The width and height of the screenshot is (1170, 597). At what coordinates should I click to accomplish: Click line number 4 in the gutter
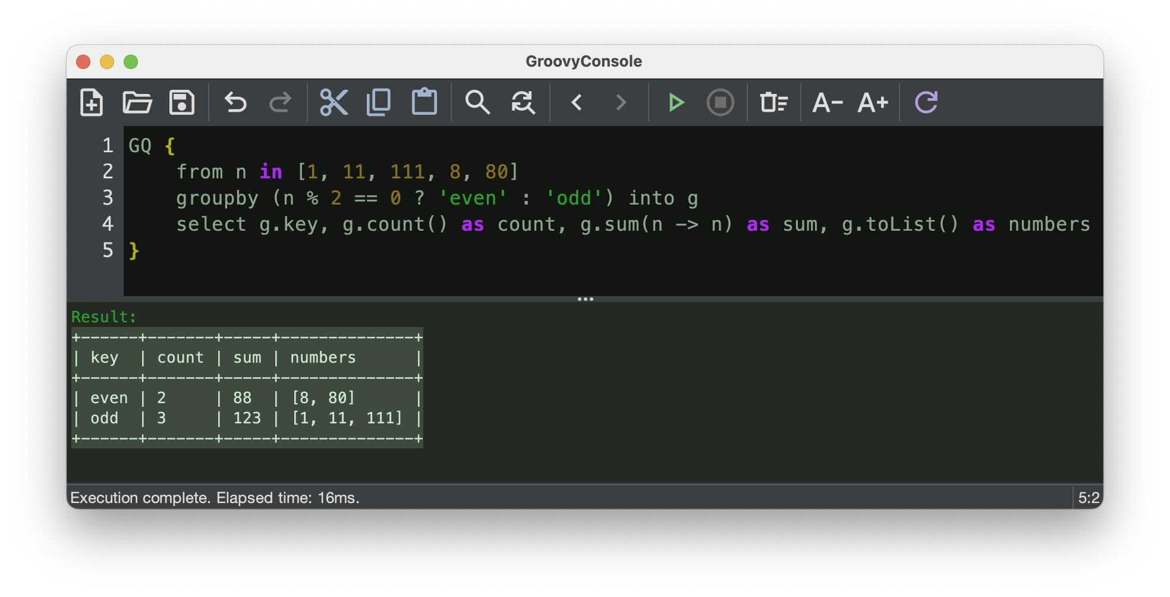click(108, 224)
